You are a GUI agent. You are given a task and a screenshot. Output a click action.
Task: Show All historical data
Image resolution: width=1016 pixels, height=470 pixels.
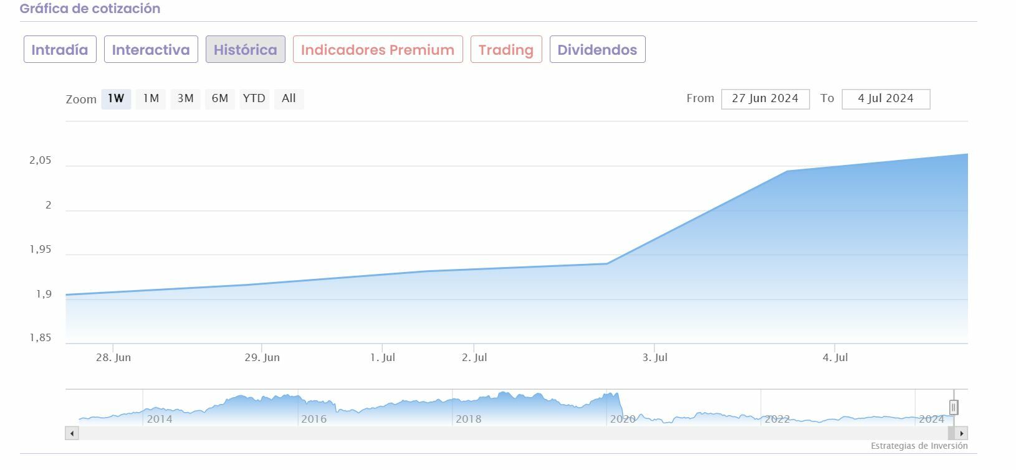click(x=289, y=98)
